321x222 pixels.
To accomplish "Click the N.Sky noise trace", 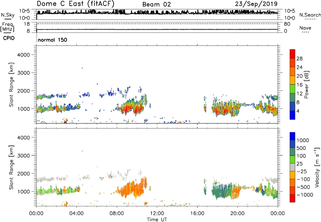I will pos(157,12).
